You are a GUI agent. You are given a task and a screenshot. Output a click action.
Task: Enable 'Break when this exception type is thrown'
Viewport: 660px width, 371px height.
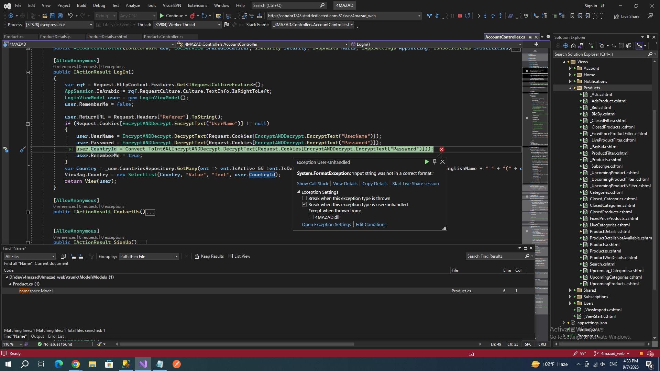point(304,198)
